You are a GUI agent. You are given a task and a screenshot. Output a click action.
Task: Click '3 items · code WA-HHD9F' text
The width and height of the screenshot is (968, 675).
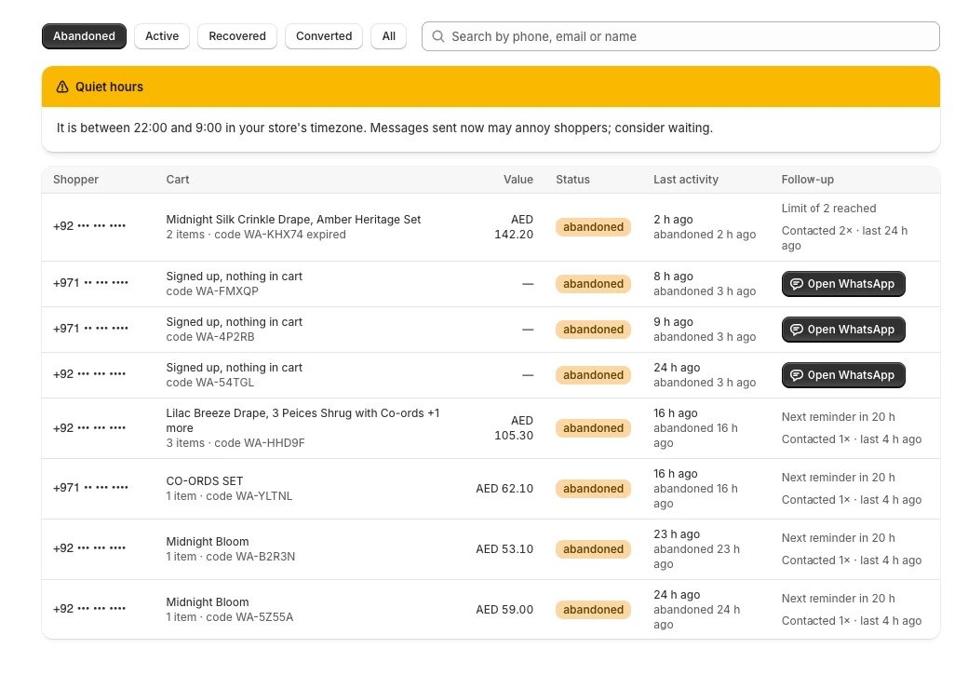click(x=235, y=443)
